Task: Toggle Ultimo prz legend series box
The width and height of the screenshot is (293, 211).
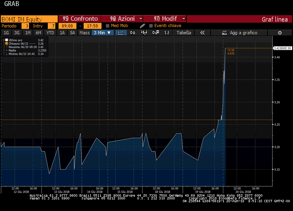Action: coord(6,40)
